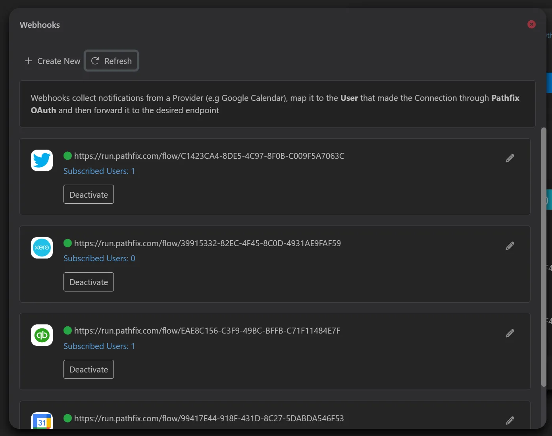Edit the Twitter webhook with pencil icon
552x436 pixels.
tap(510, 158)
